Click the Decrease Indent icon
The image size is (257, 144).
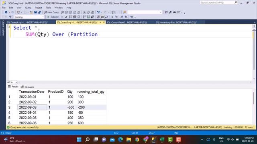point(122,17)
